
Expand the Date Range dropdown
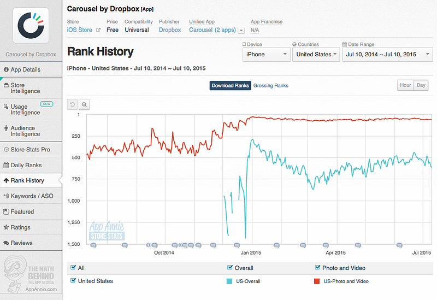pos(387,54)
